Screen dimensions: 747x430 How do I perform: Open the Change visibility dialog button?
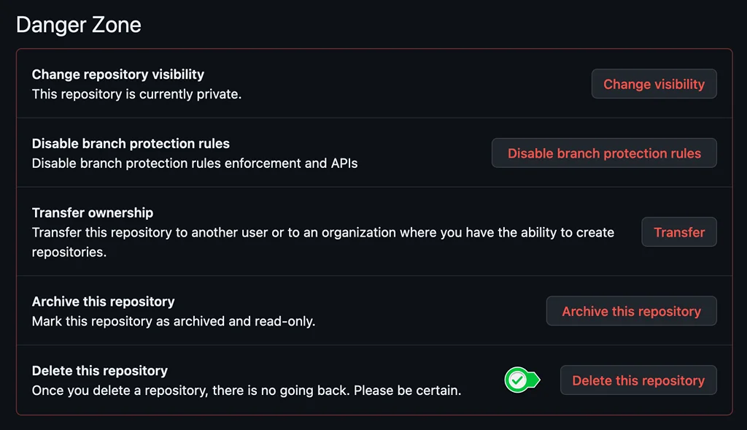click(x=654, y=84)
